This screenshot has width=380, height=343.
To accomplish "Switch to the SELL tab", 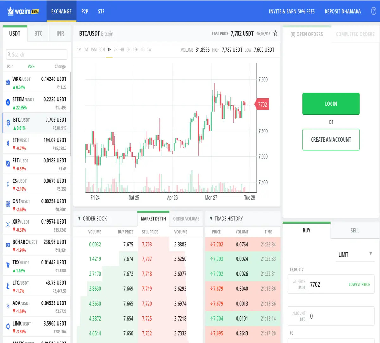I will [355, 231].
